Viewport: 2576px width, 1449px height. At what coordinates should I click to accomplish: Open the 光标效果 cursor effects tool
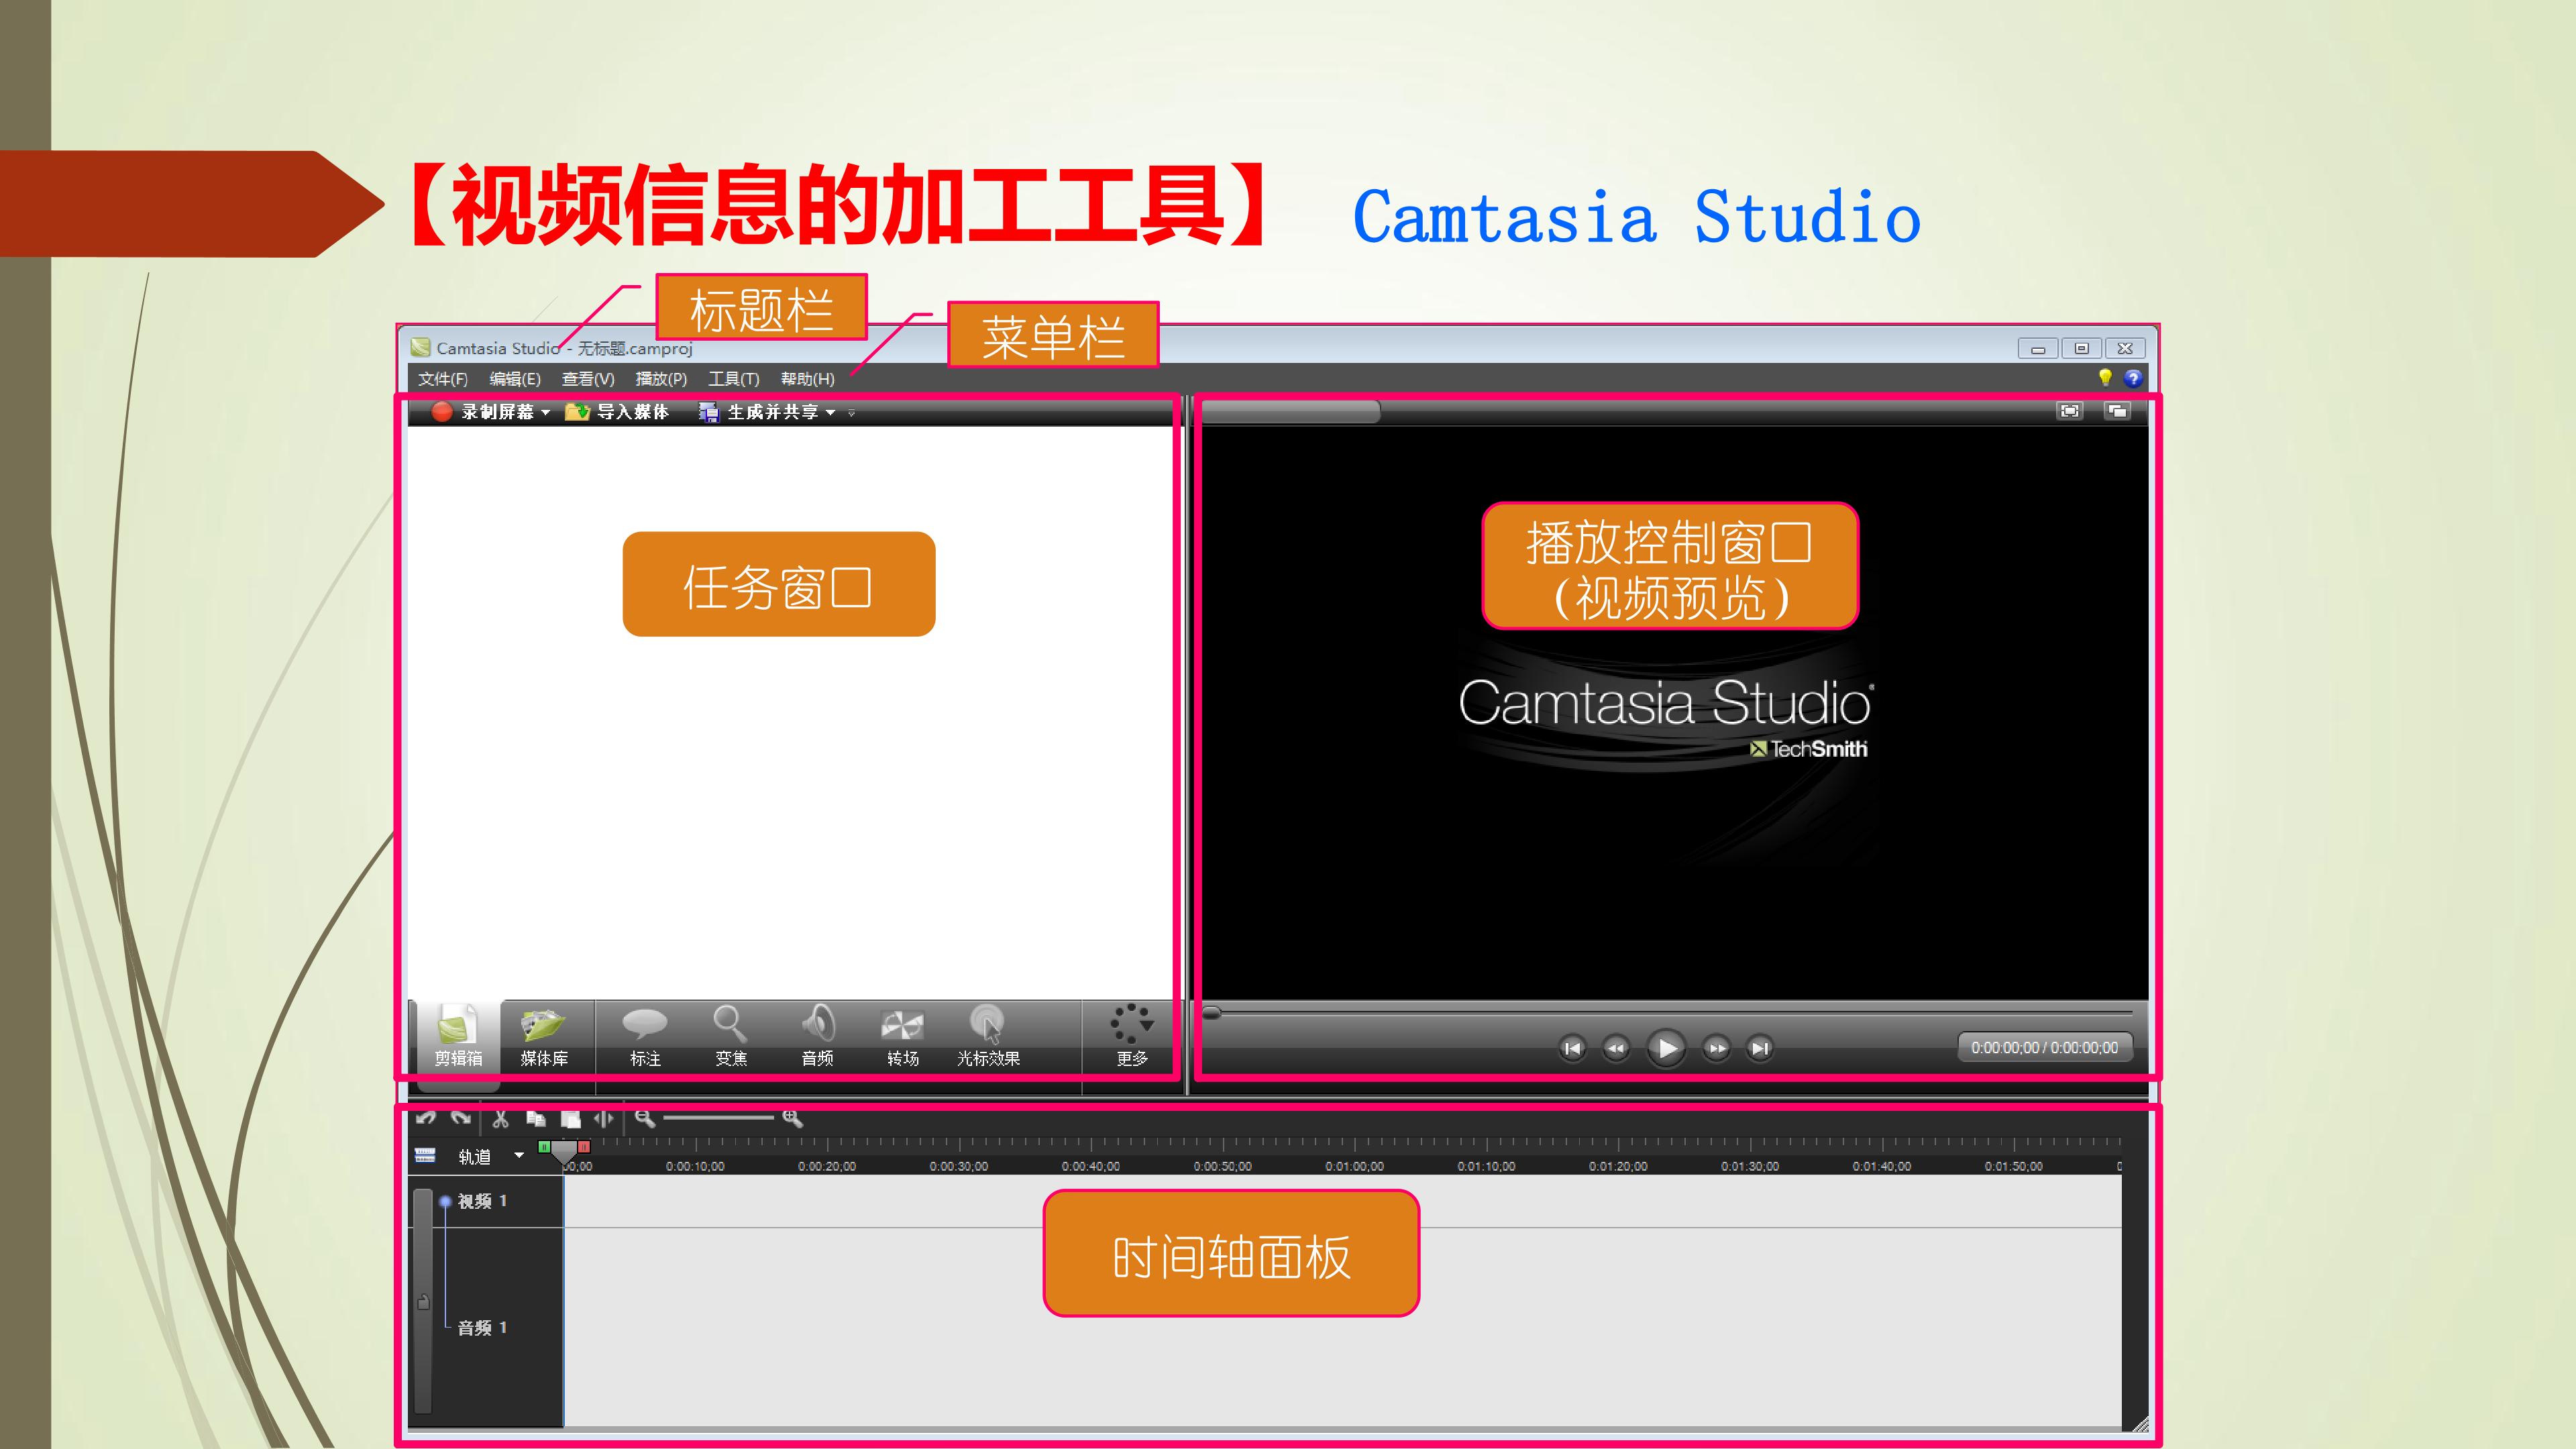coord(988,1037)
